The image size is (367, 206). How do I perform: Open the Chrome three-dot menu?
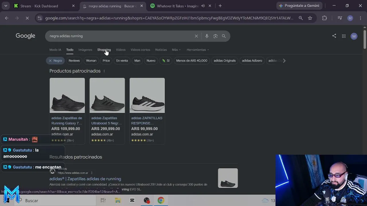360,18
